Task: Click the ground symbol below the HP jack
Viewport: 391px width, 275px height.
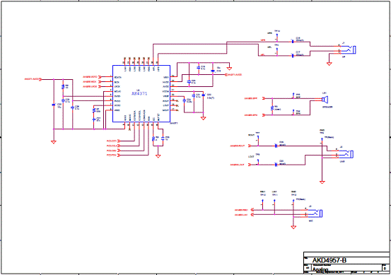Action: (x=329, y=64)
